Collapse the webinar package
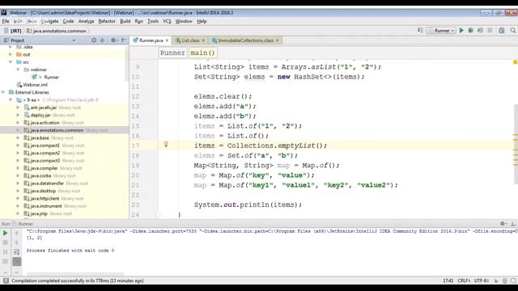This screenshot has height=291, width=518. click(x=18, y=70)
